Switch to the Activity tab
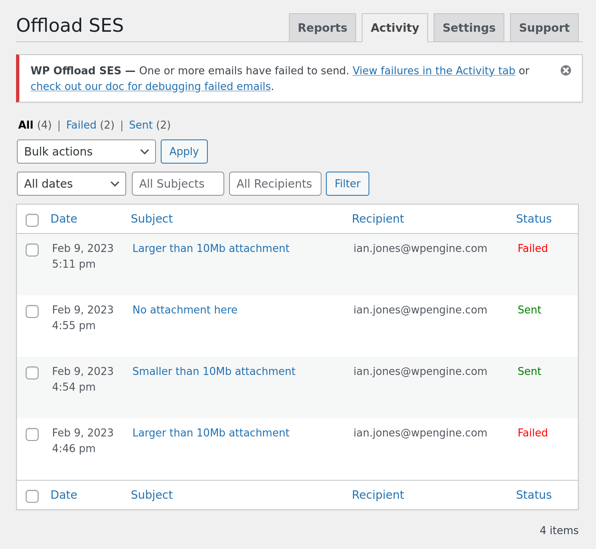The height and width of the screenshot is (549, 596). 395,28
